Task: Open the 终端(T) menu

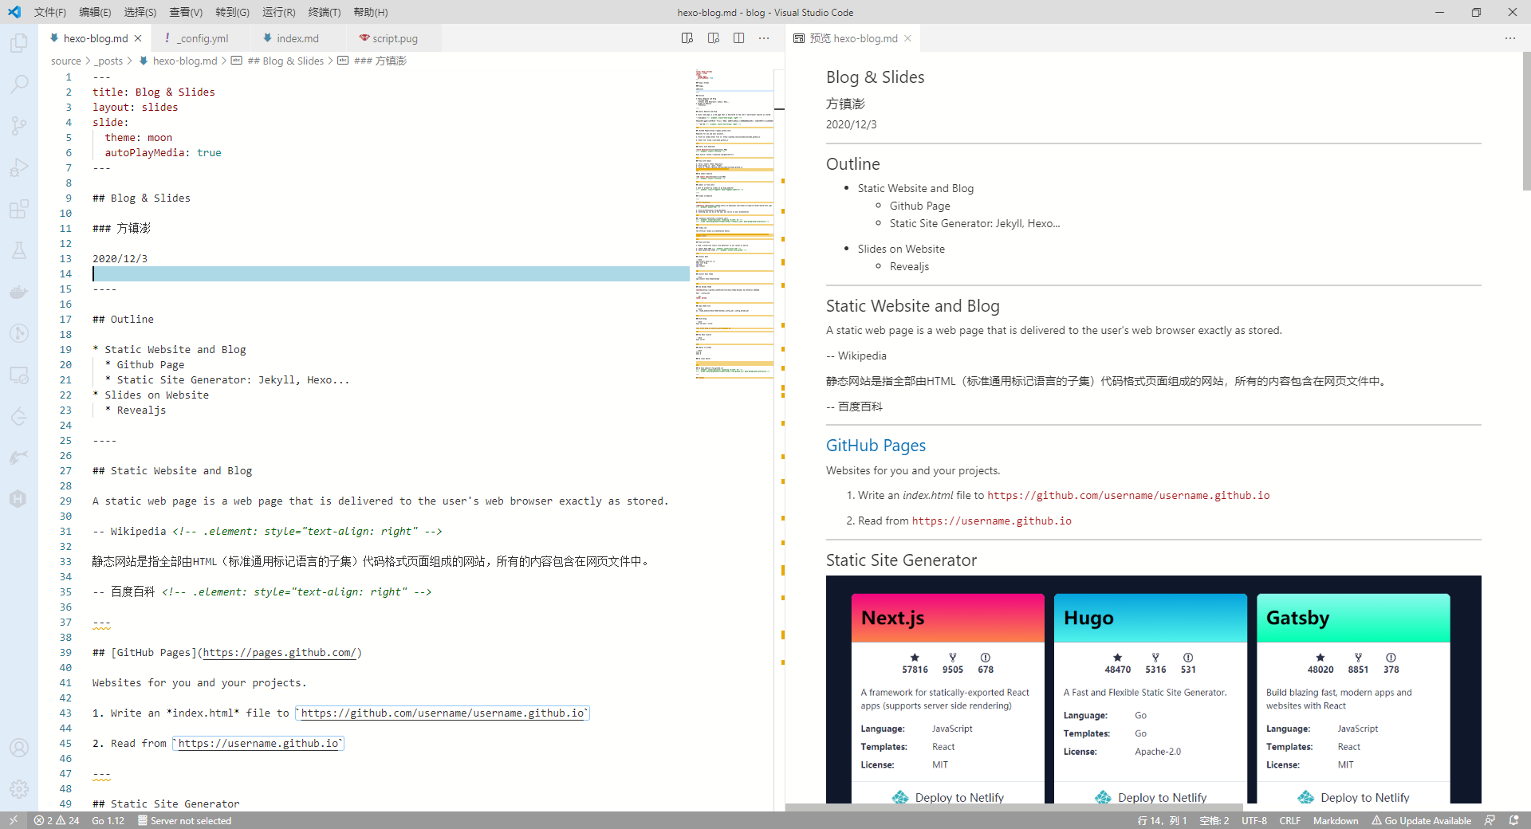Action: point(325,12)
